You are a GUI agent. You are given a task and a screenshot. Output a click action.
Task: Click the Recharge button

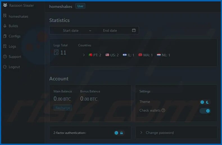(63, 108)
